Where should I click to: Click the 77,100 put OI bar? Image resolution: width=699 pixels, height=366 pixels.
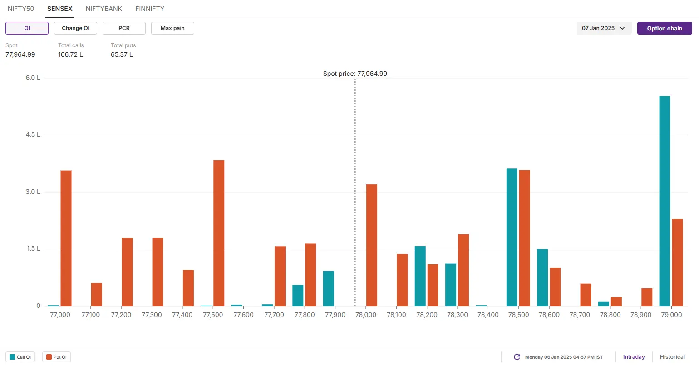pos(97,294)
